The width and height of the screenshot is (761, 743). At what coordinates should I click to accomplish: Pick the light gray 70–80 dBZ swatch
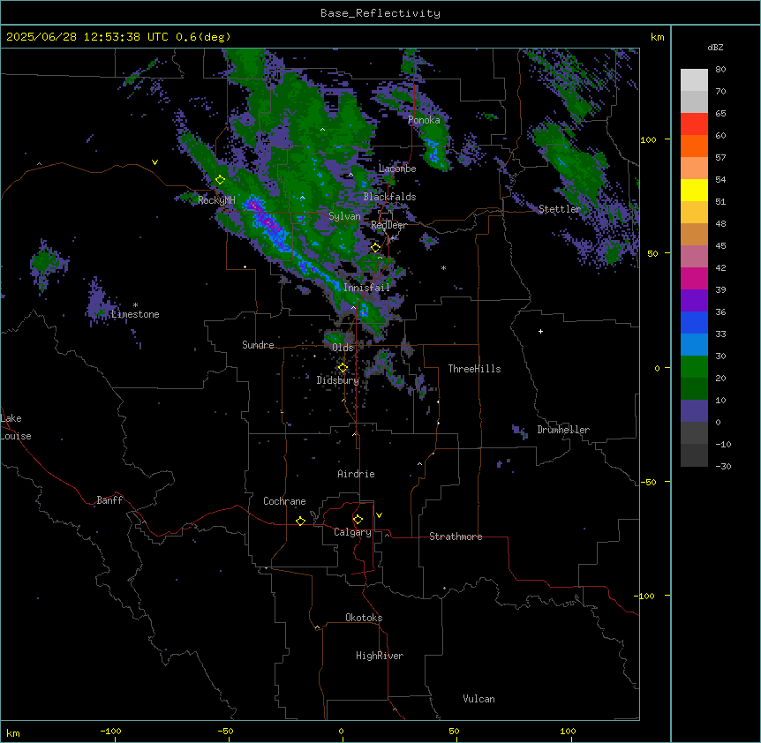(x=694, y=79)
